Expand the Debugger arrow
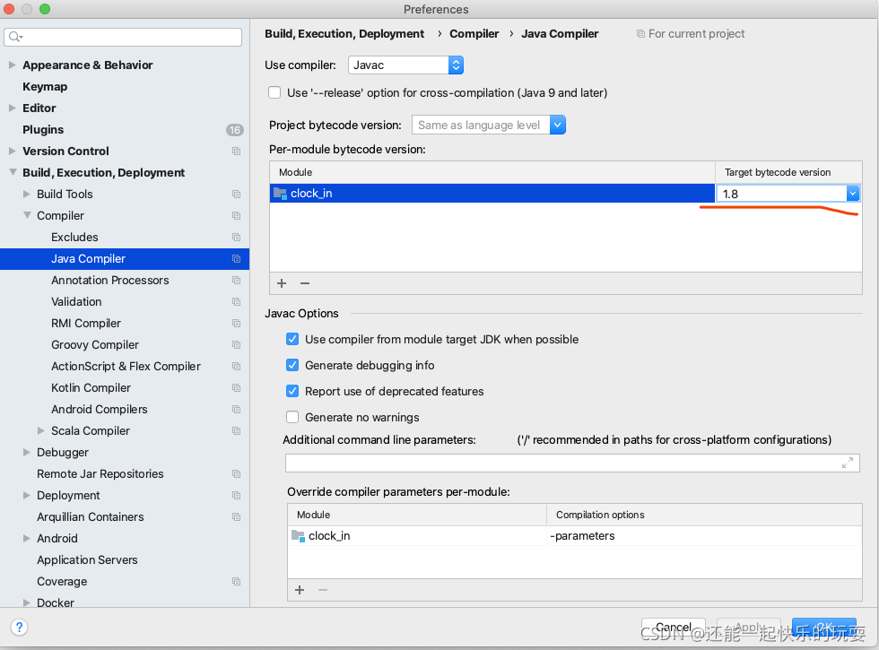This screenshot has height=650, width=879. [26, 452]
